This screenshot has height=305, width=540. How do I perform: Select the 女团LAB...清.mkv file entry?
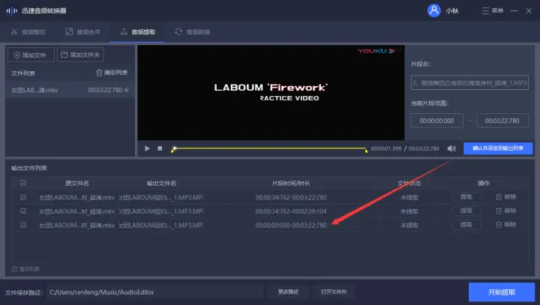(70, 90)
